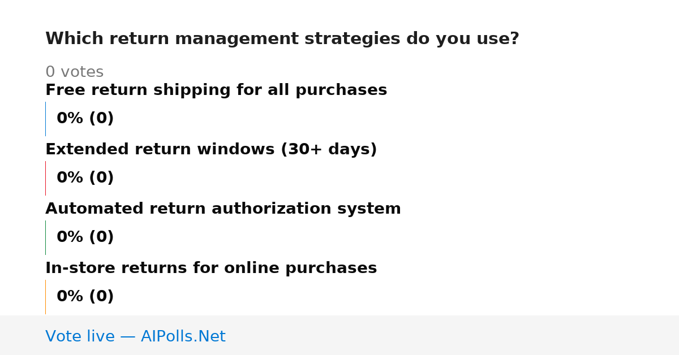Click 0% (0) result under in-store returns

coord(85,297)
